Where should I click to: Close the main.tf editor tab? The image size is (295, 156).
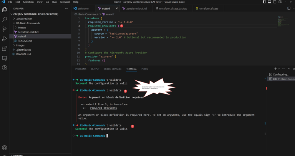tap(117, 8)
